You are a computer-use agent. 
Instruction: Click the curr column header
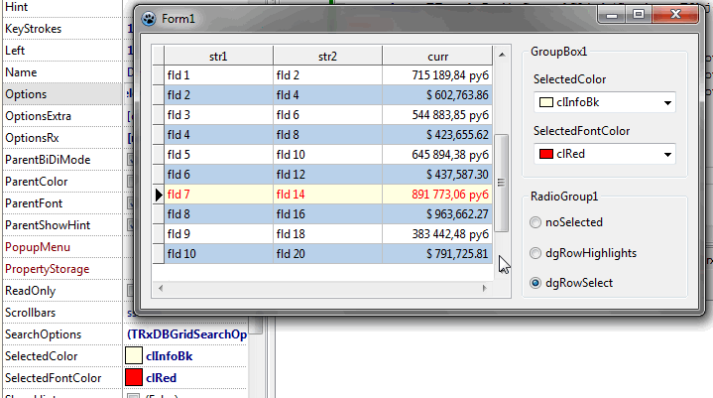tap(437, 57)
